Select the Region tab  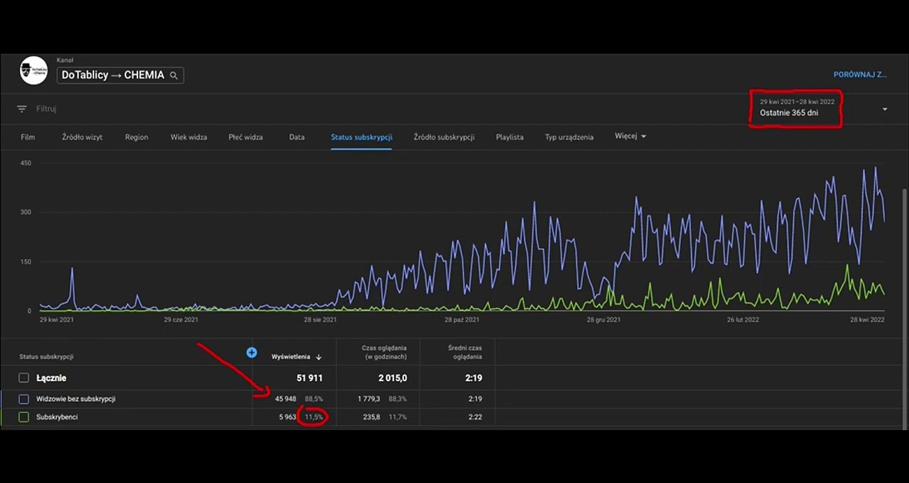(x=136, y=137)
